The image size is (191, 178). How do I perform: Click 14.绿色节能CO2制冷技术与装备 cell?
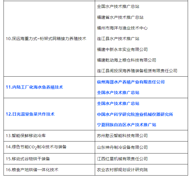pyautogui.click(x=49, y=147)
